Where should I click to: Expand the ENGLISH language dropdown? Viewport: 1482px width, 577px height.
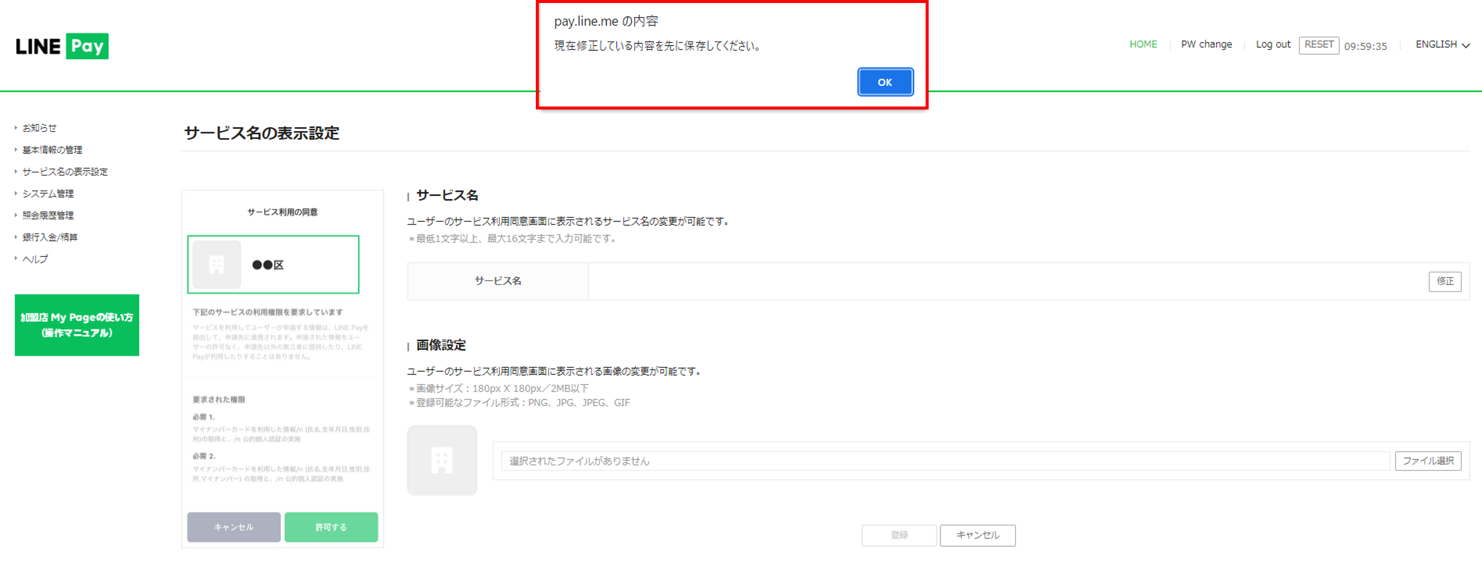[1442, 44]
